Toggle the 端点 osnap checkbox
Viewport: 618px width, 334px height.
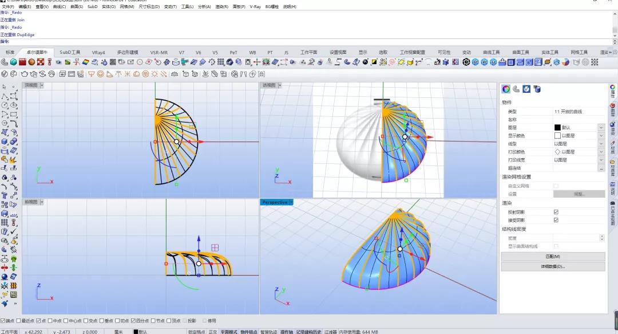coord(3,321)
